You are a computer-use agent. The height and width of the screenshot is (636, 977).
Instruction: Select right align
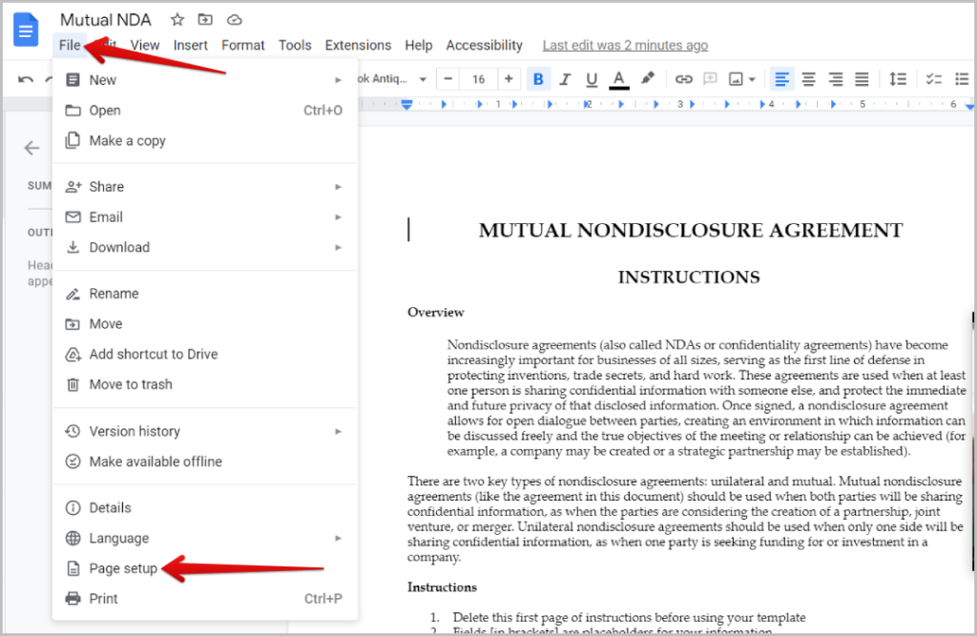click(835, 79)
